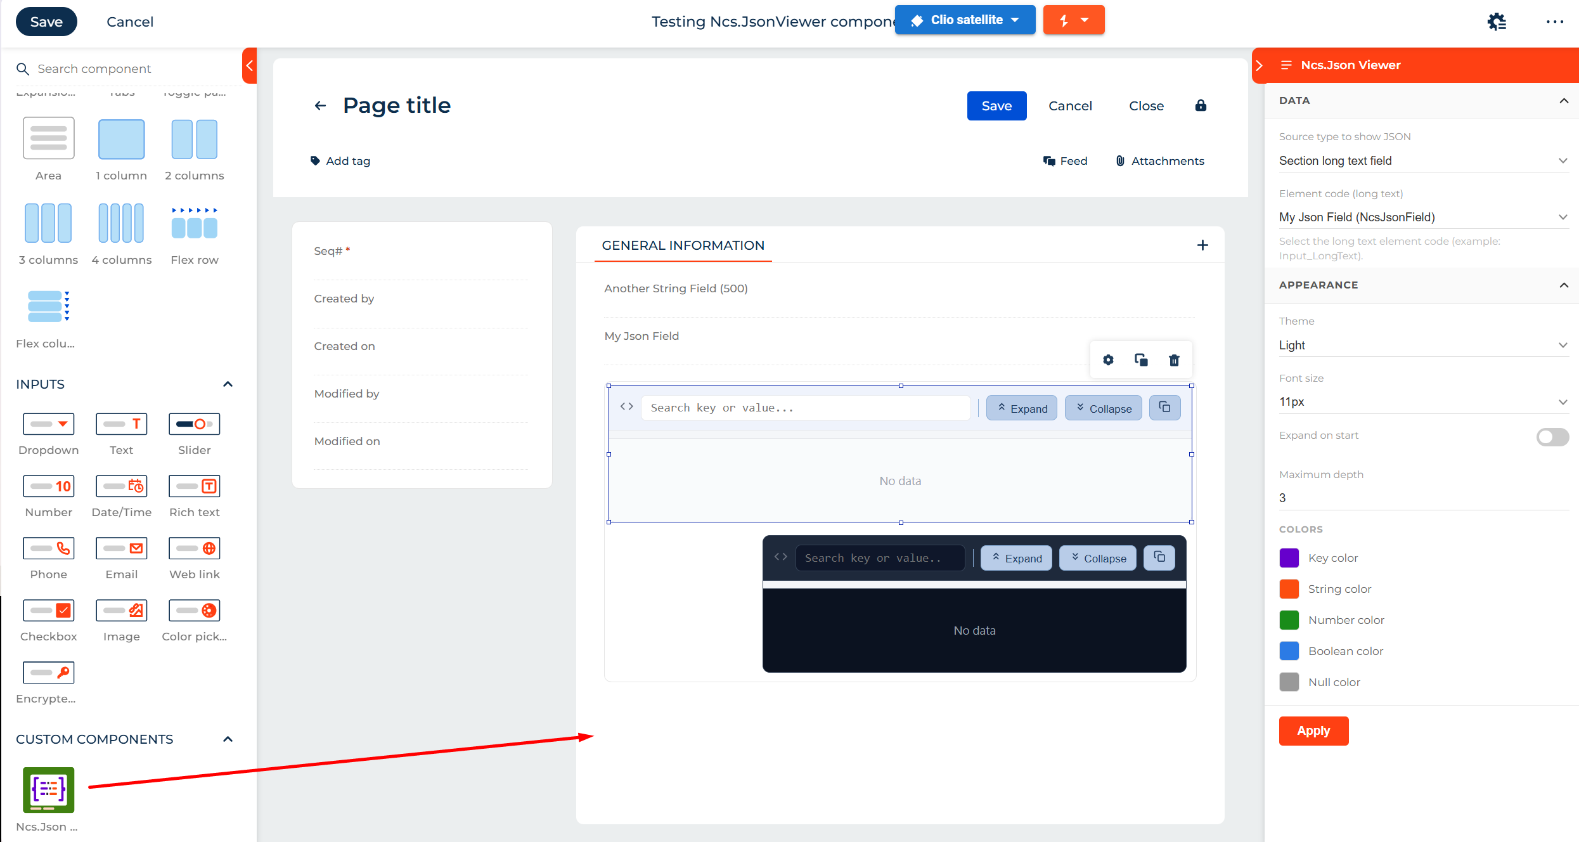Change the String color swatch
Screen dimensions: 1579x842
1289,589
